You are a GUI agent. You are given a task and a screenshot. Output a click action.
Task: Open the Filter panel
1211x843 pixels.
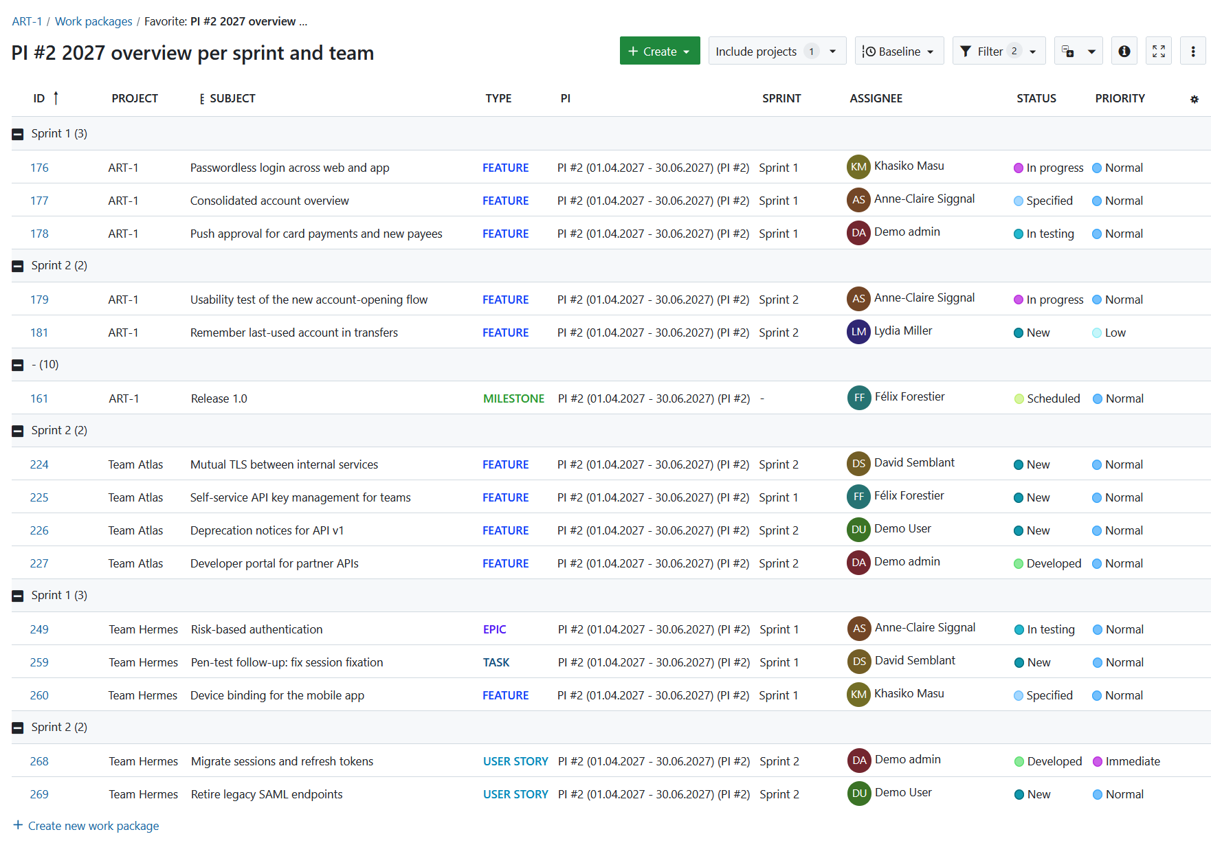[998, 51]
